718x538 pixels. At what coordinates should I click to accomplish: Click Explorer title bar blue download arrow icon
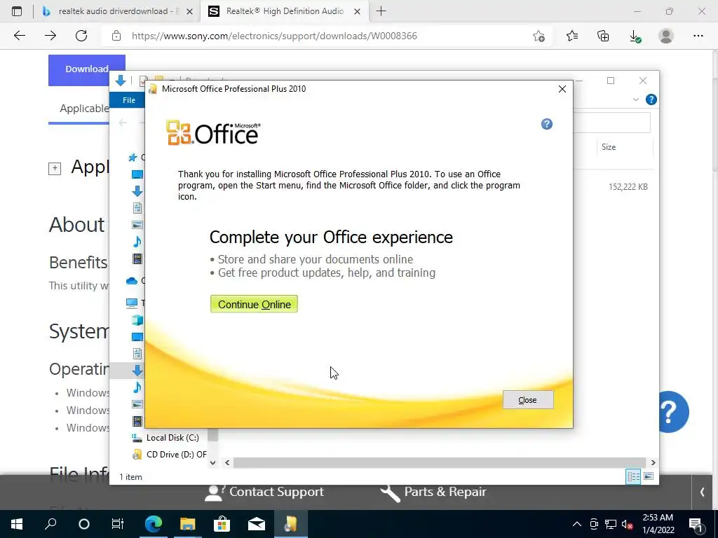121,81
